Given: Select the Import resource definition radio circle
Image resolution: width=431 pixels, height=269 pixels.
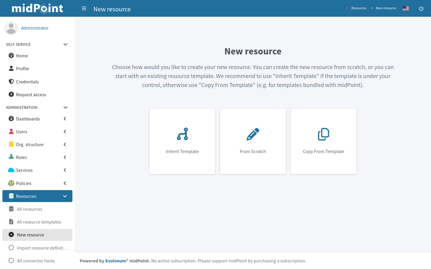Looking at the screenshot, I should tap(11, 247).
